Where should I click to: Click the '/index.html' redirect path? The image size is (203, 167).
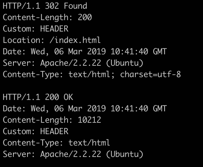[x=75, y=40]
